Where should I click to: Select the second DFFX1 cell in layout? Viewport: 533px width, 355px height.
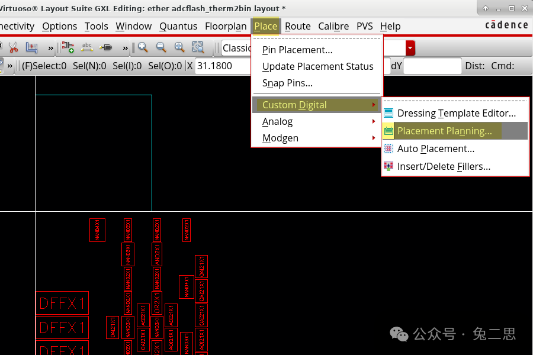point(62,327)
